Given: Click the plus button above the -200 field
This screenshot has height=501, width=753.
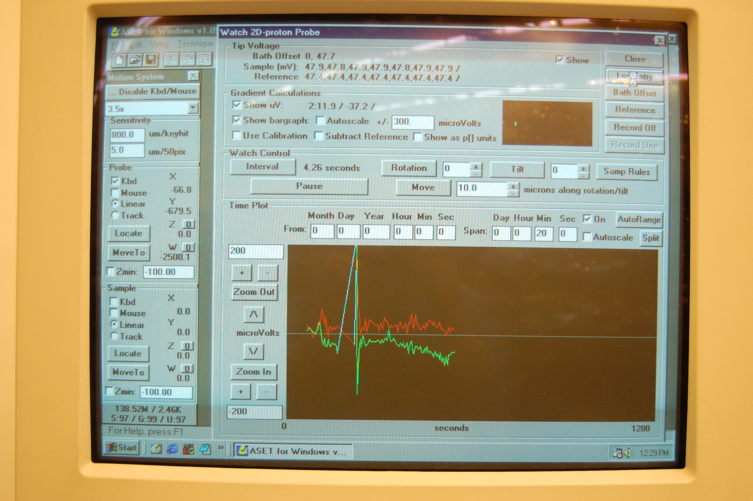Looking at the screenshot, I should click(241, 392).
